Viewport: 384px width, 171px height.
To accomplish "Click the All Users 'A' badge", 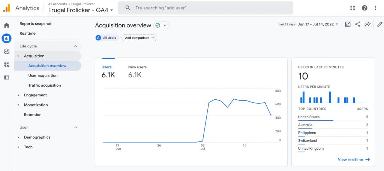I will point(99,38).
